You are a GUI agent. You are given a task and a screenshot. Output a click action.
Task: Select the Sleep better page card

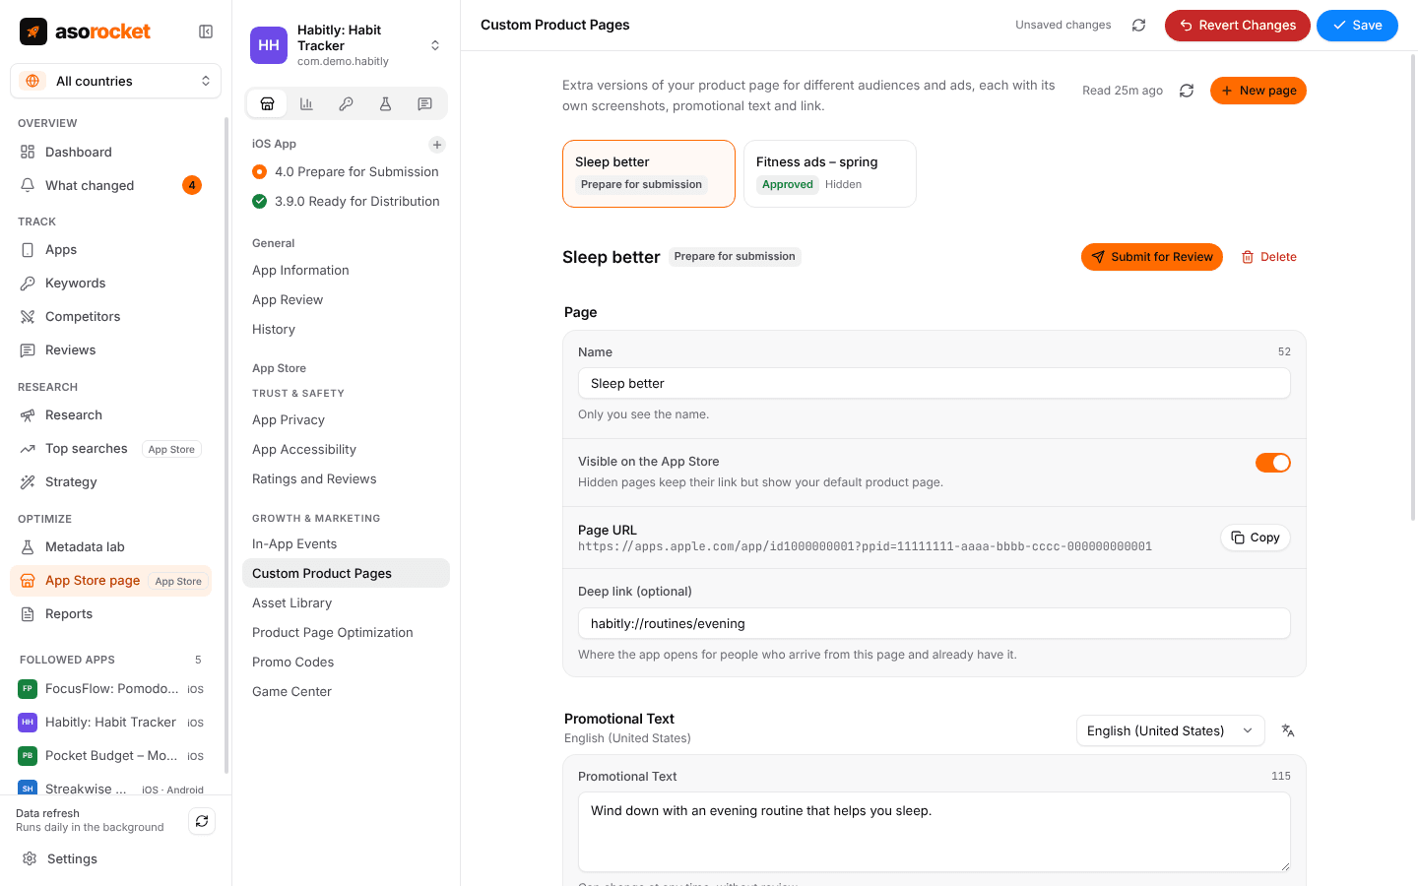[x=649, y=173]
